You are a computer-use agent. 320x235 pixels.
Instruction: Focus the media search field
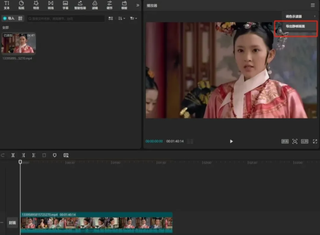point(66,19)
